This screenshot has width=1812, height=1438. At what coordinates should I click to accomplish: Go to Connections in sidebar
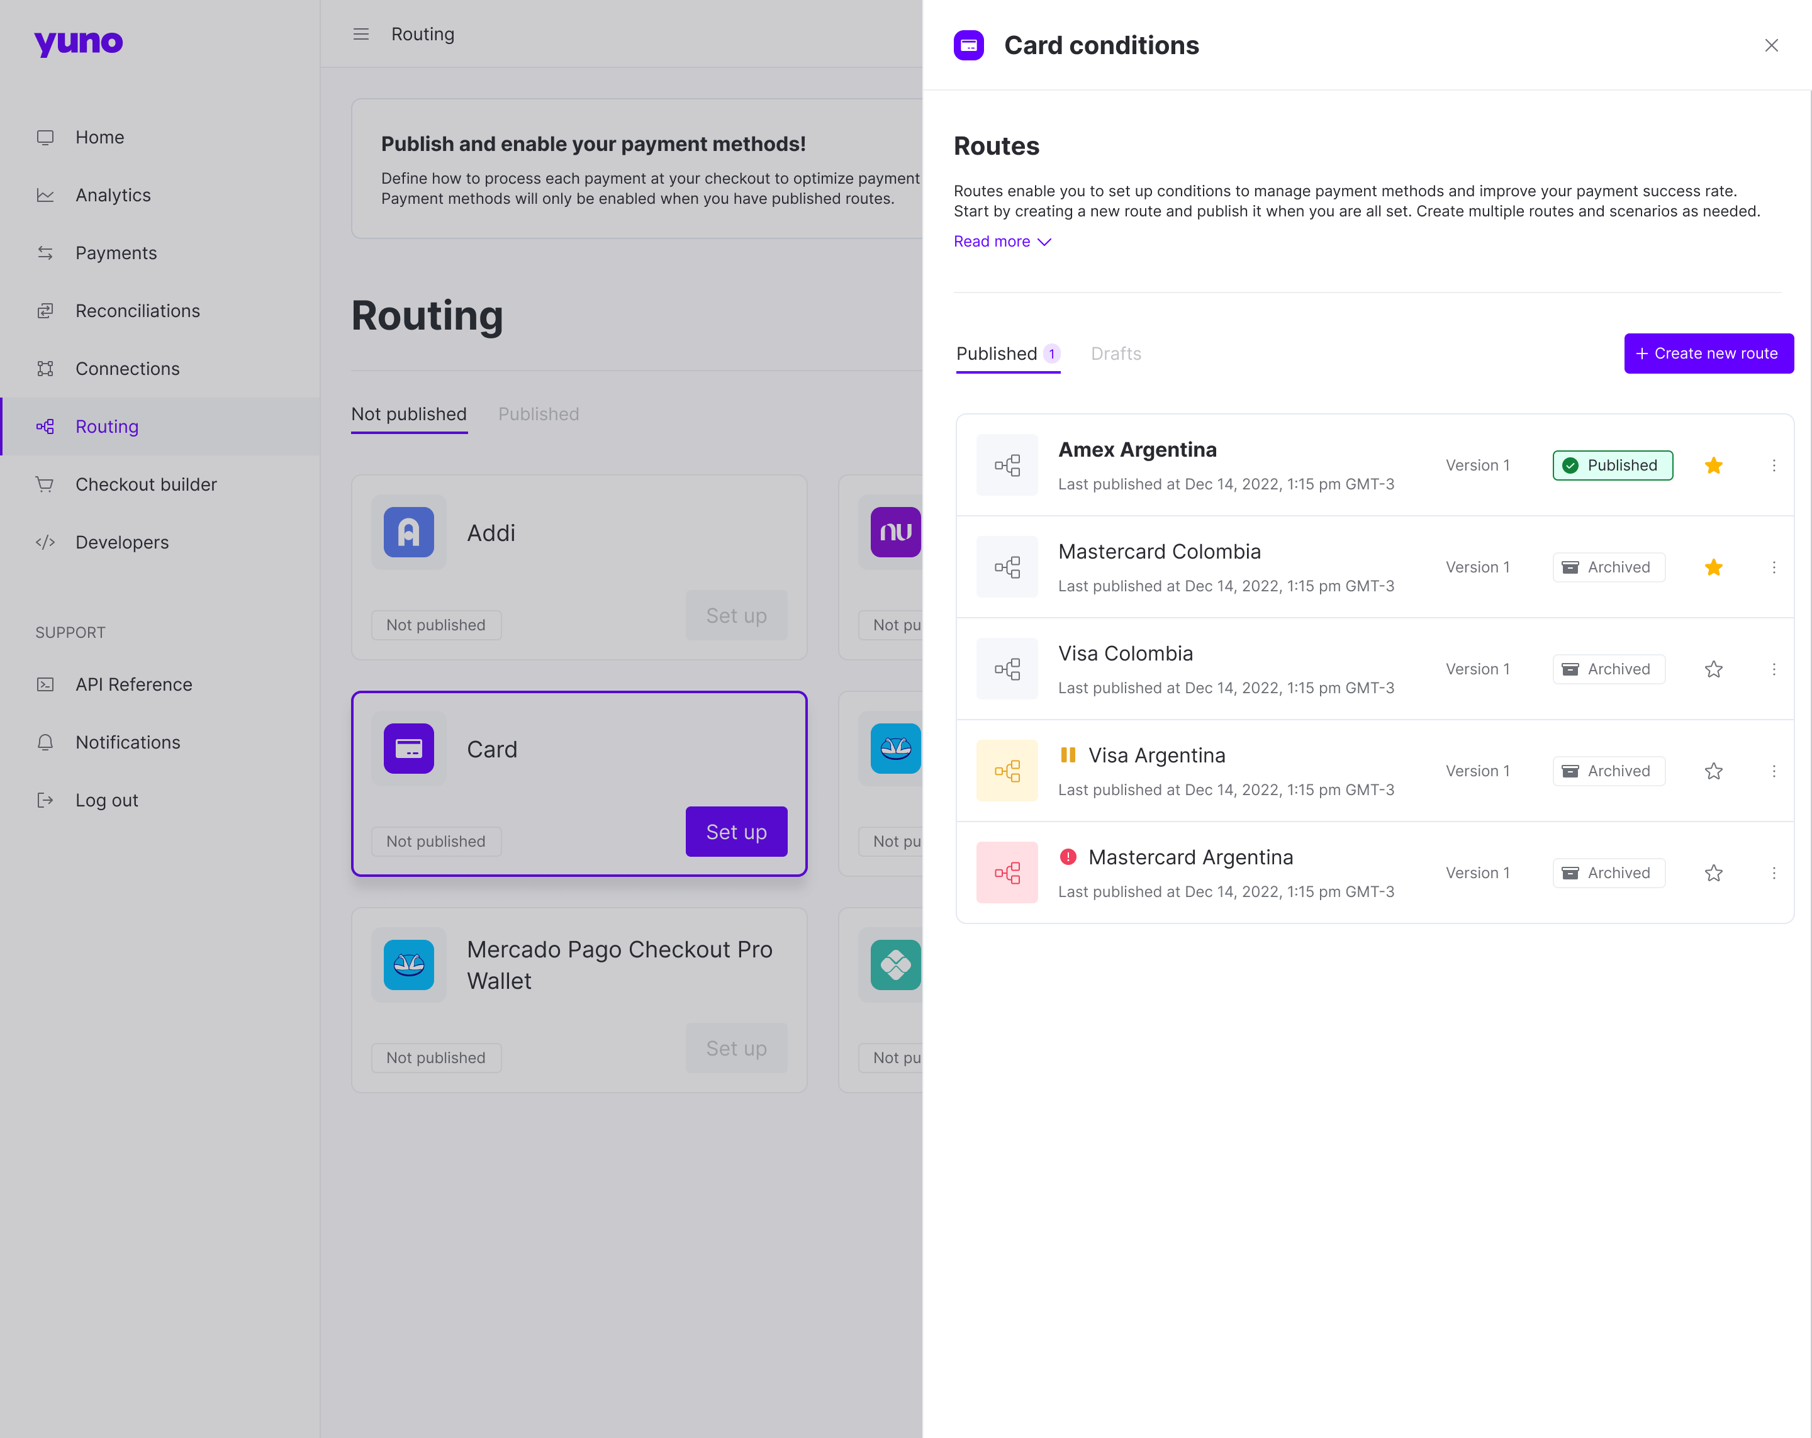pos(127,369)
